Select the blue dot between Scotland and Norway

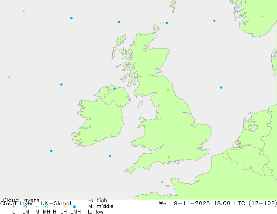214,21
